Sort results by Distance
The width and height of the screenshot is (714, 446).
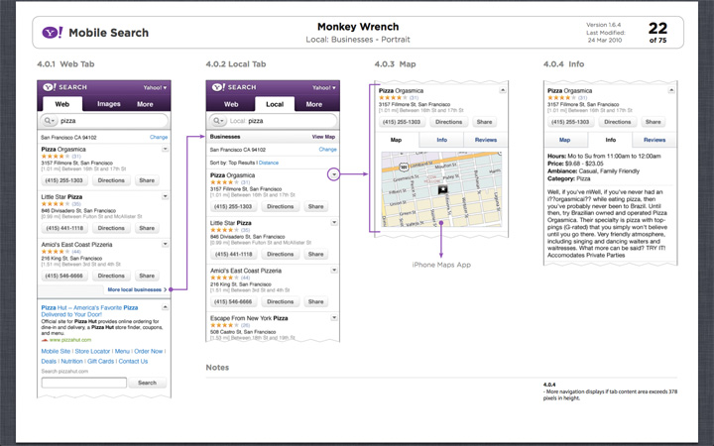[269, 161]
